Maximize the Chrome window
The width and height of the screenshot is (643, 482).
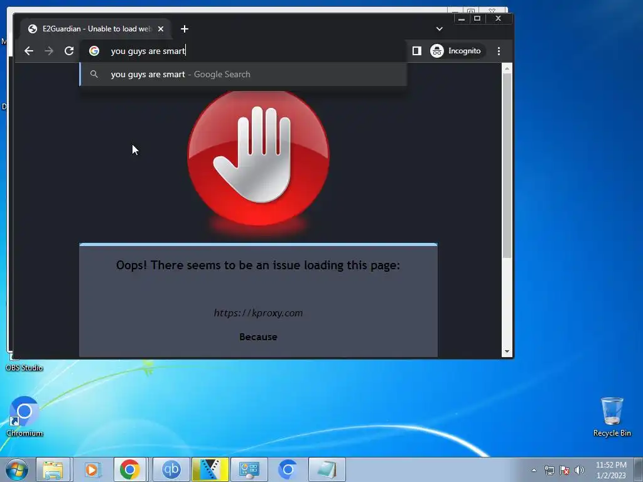(x=477, y=18)
